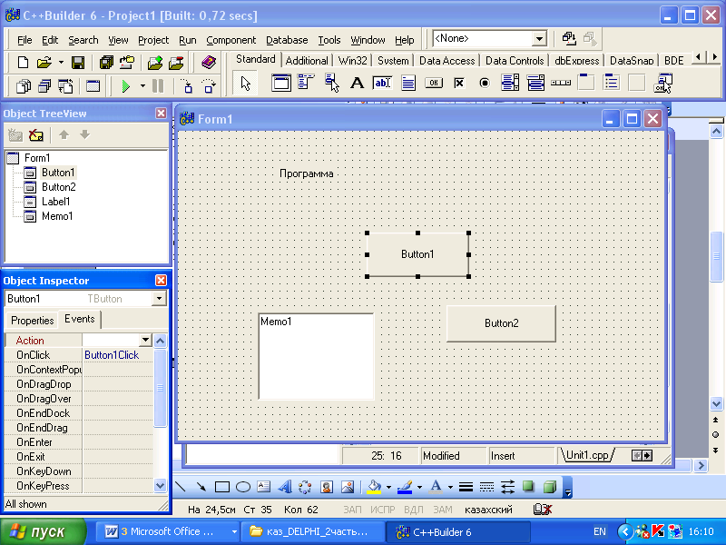Viewport: 726px width, 545px height.
Task: Click the Remove file from project icon
Action: coord(176,62)
